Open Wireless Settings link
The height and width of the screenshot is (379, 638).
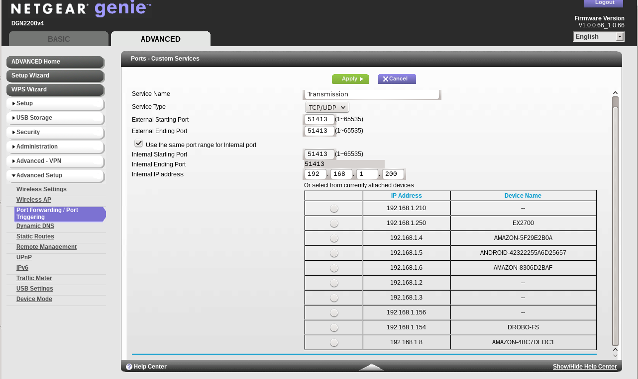pyautogui.click(x=41, y=189)
